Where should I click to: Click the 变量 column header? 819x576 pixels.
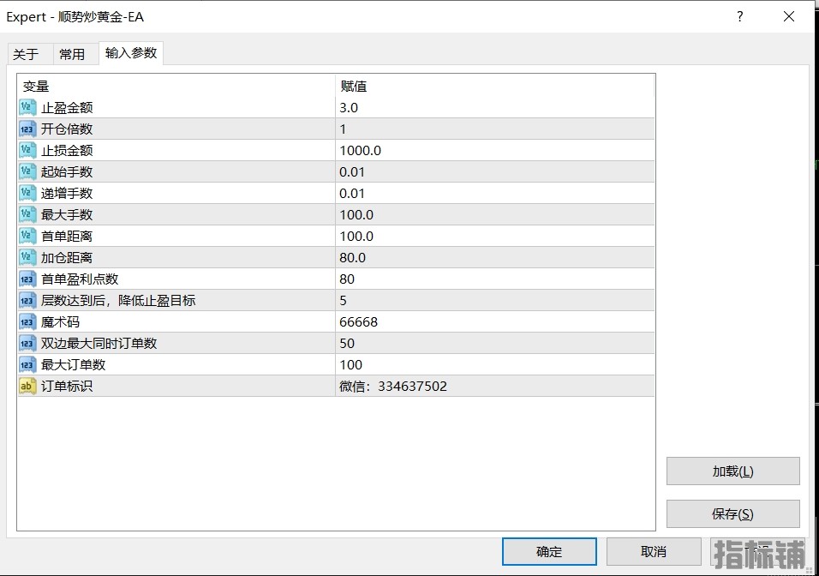coord(176,86)
